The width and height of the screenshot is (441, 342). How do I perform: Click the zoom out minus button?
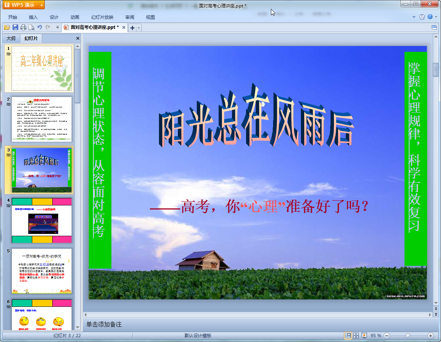387,336
